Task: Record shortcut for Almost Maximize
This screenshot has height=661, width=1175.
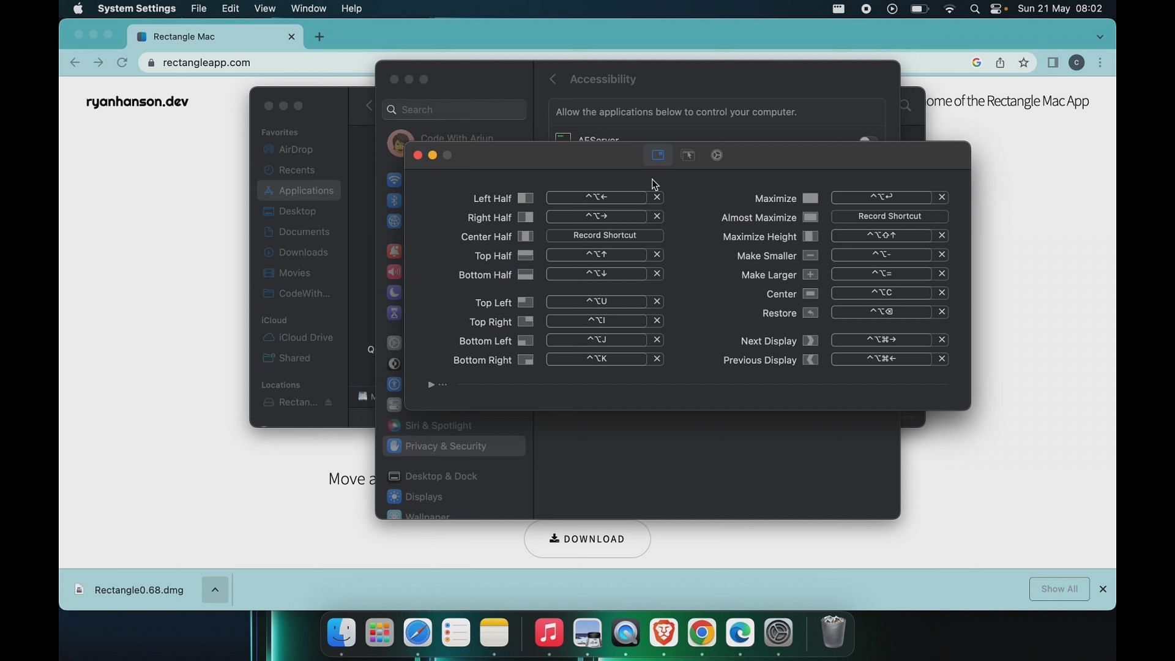Action: pyautogui.click(x=889, y=215)
